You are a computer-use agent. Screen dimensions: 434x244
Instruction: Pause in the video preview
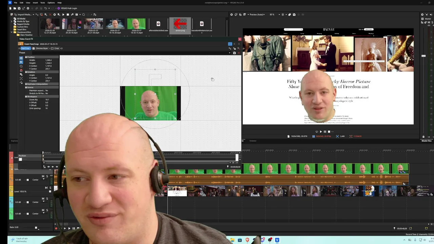tap(325, 131)
